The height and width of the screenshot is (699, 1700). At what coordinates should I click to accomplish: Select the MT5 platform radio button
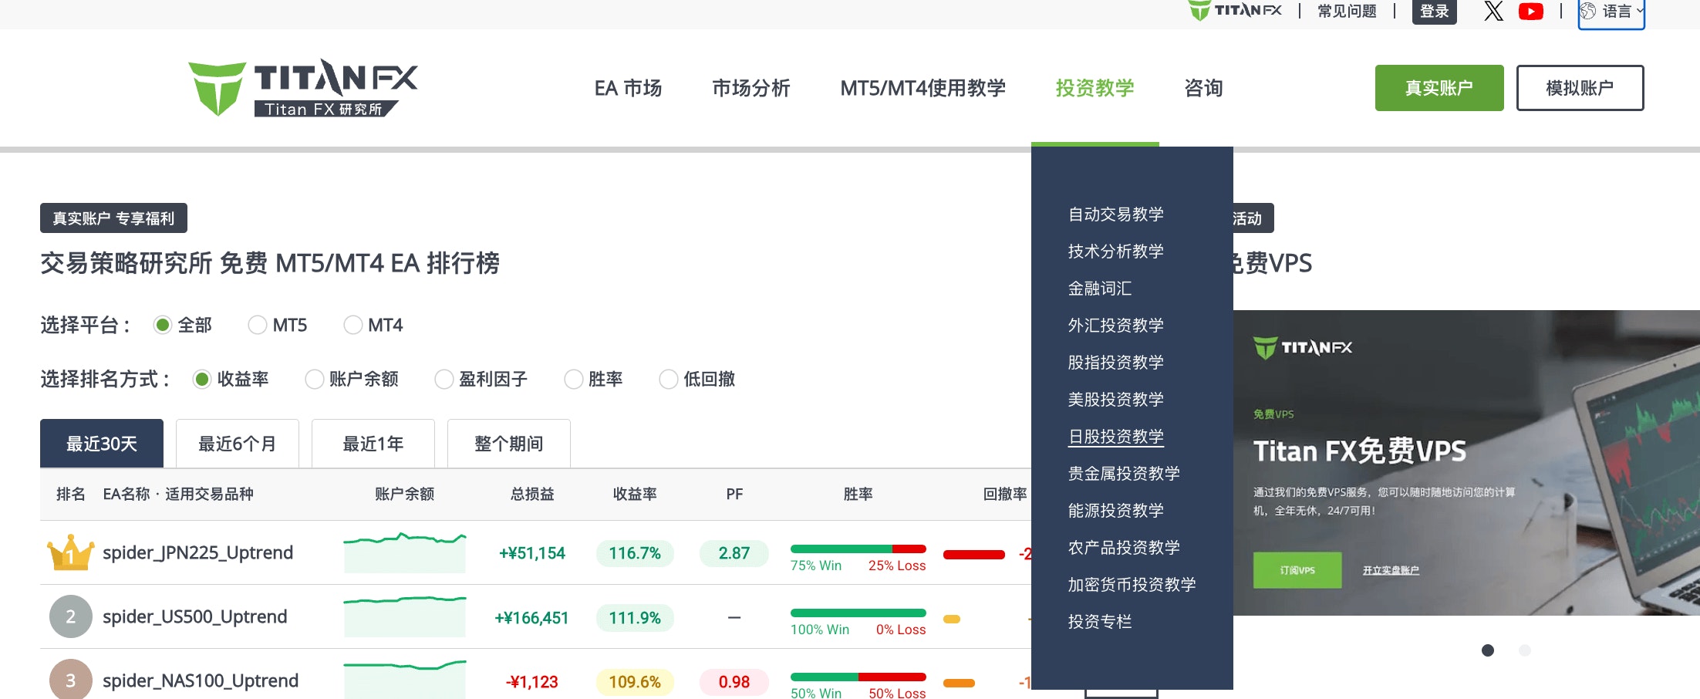[x=258, y=325]
